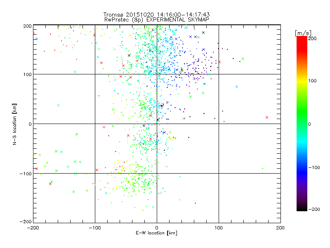This screenshot has width=330, height=248.
Task: Click the plot title 'Tromsø 20151020 14:16:00-14:17:43'
Action: pos(156,14)
